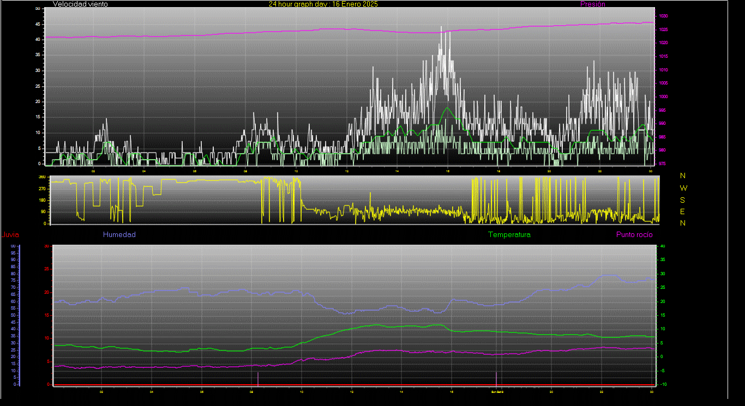Click '1030' on the pressure axis
The height and width of the screenshot is (406, 745).
[x=663, y=16]
